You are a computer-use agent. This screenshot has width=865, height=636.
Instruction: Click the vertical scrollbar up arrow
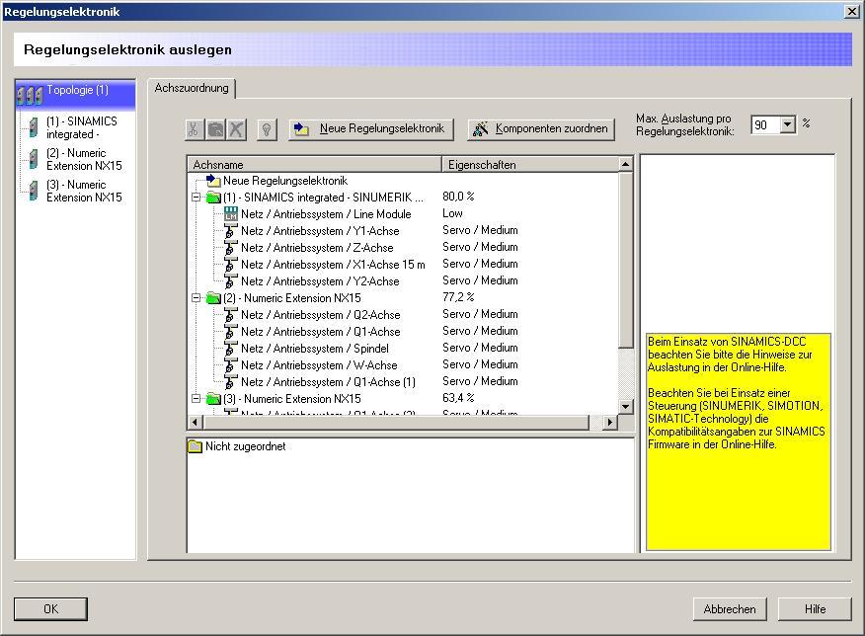625,164
